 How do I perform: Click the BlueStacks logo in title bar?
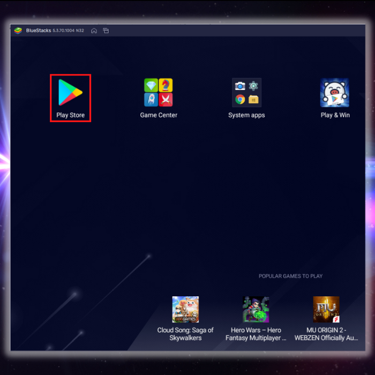18,31
